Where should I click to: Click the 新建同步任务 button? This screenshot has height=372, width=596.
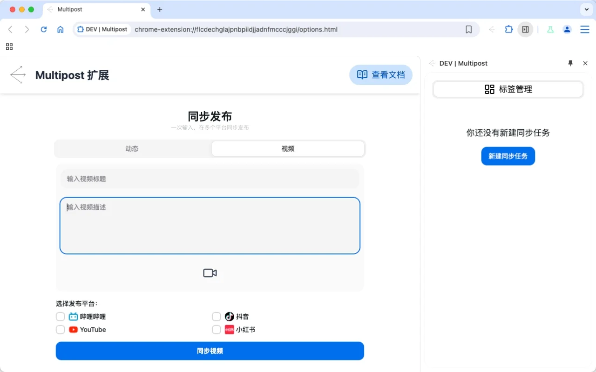coord(508,156)
